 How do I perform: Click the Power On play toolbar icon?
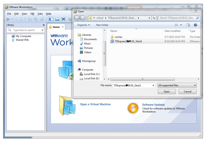[x=8, y=19]
